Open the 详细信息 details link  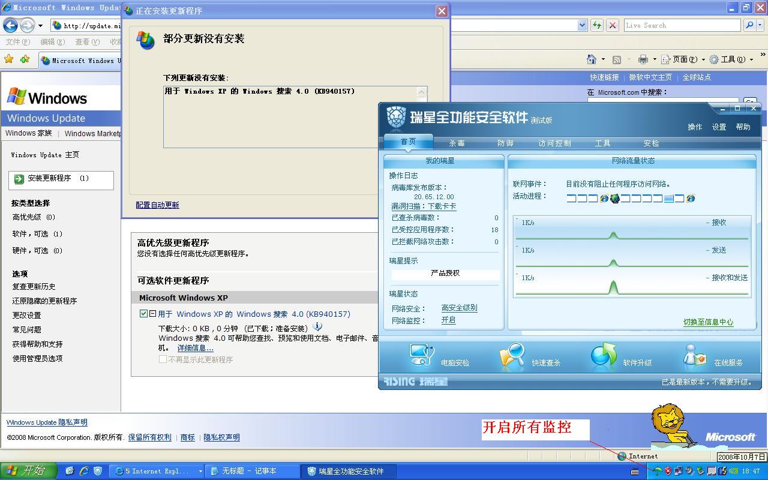pos(195,348)
